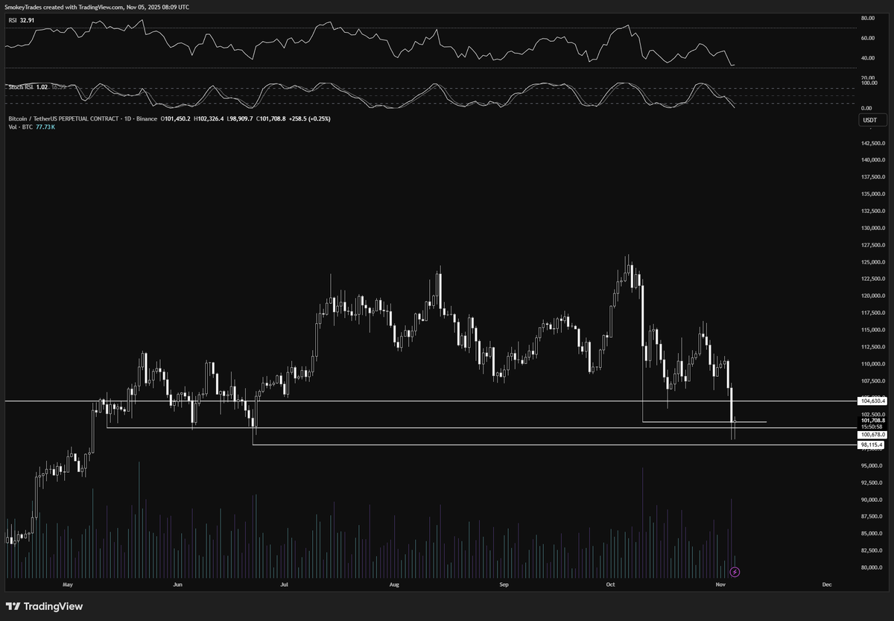Click the open value O101,450.2

pyautogui.click(x=176, y=118)
